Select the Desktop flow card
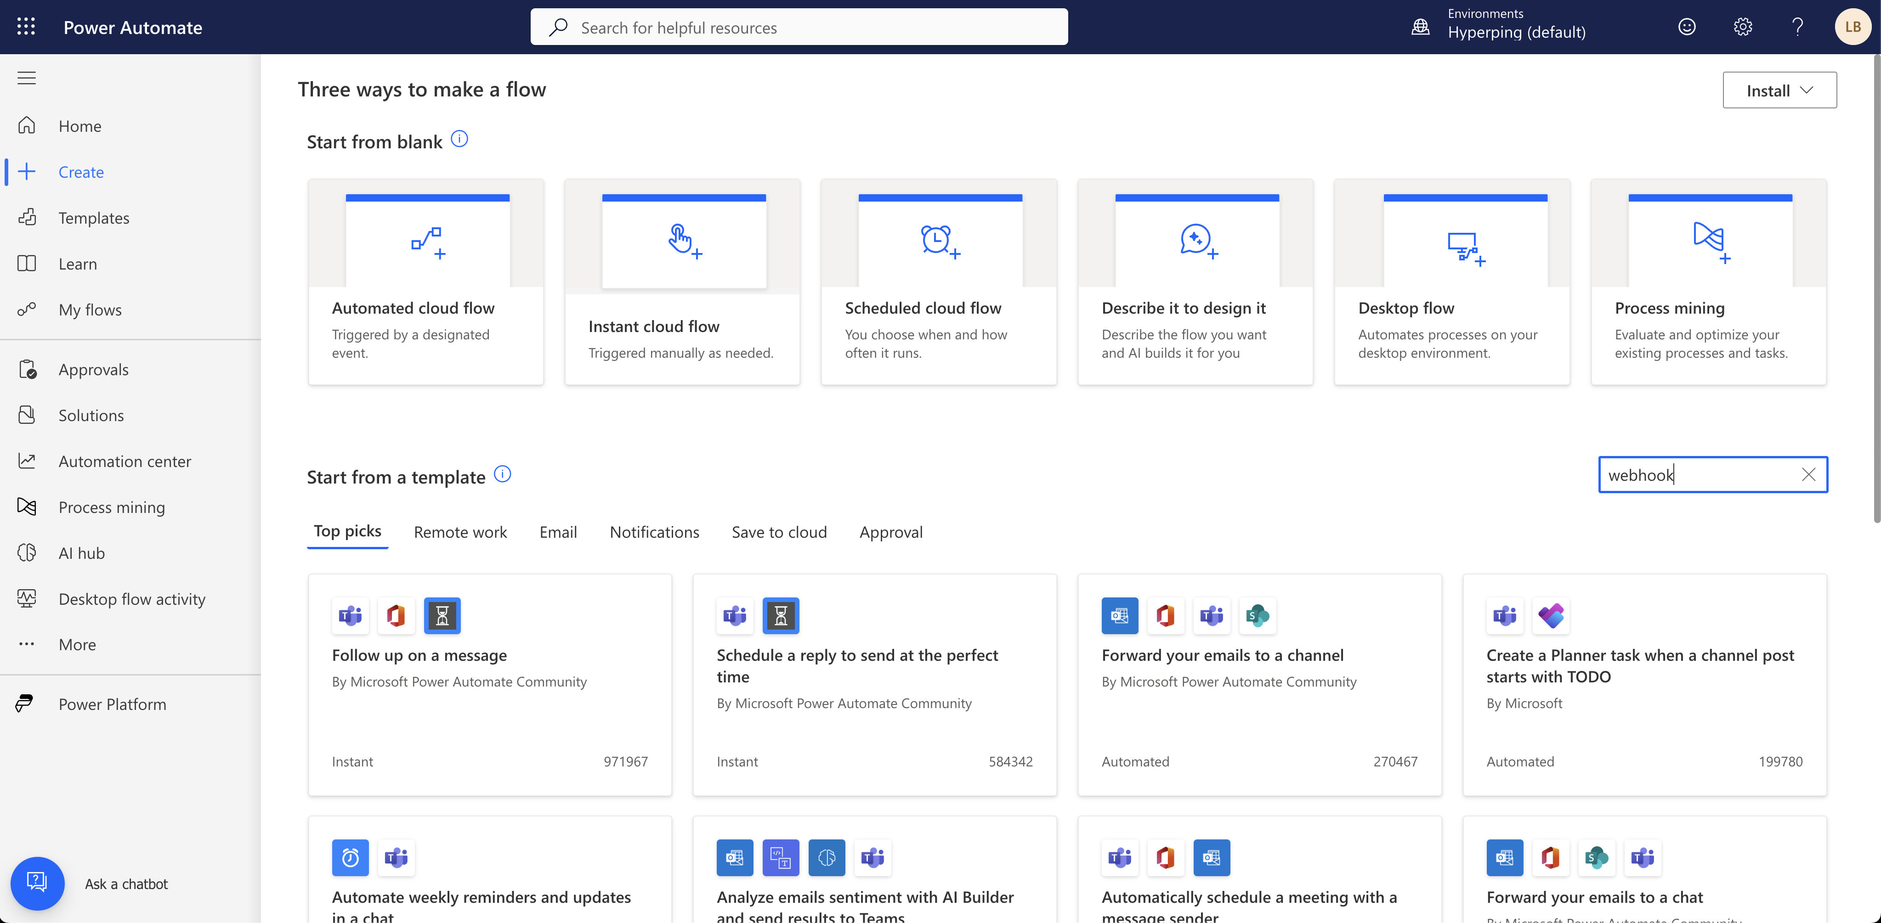1881x923 pixels. click(x=1452, y=281)
